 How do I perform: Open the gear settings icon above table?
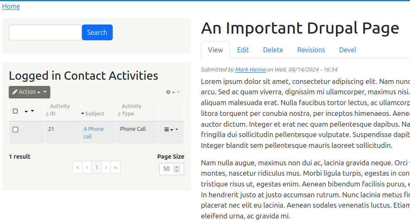(x=173, y=92)
